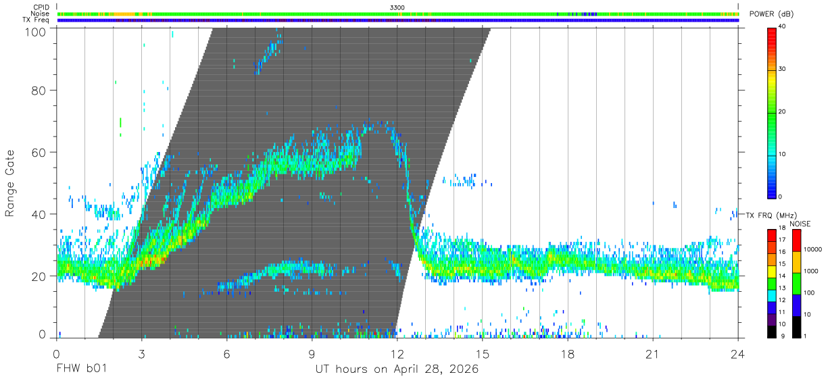Click the 80 tick on Range Gate axis
Image resolution: width=830 pixels, height=383 pixels.
point(39,91)
